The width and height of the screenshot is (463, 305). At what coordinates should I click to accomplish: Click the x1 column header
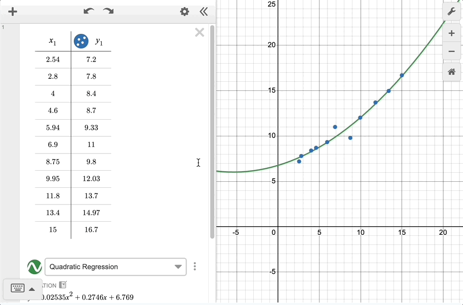coord(53,41)
